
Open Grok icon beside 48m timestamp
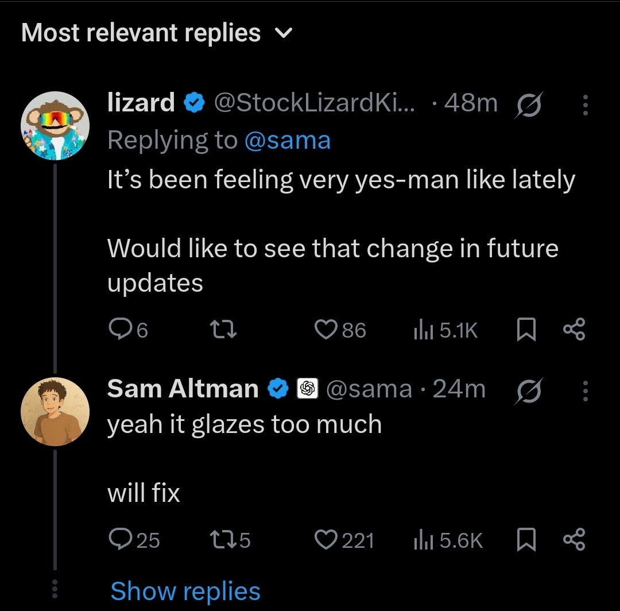[x=529, y=105]
